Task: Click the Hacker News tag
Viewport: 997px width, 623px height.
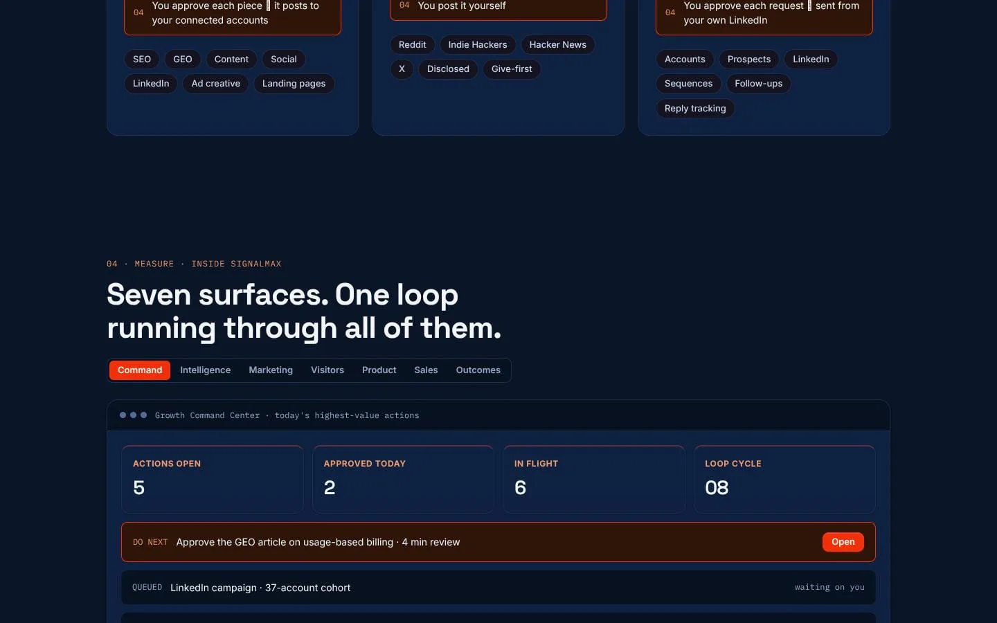Action: (558, 45)
